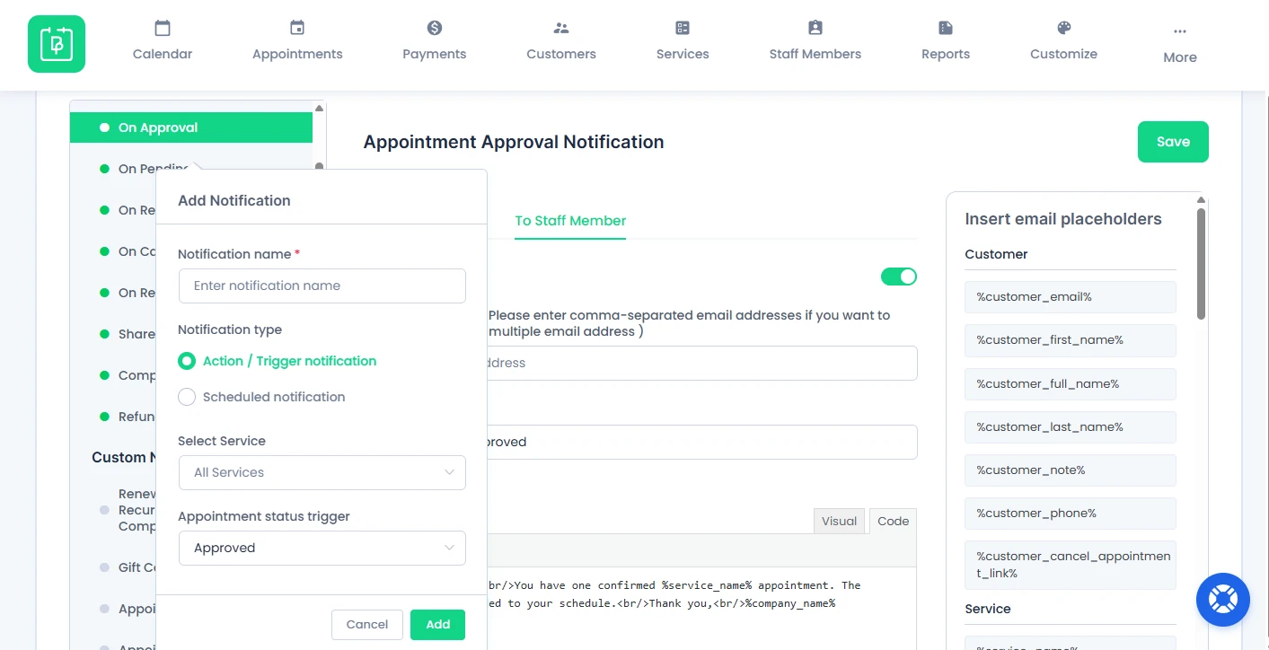Save the notification settings
Image resolution: width=1269 pixels, height=650 pixels.
[1173, 142]
